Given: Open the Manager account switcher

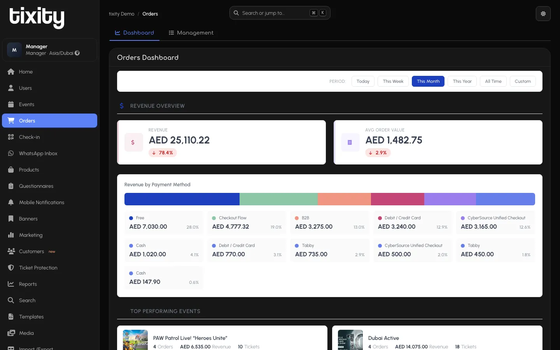Looking at the screenshot, I should pos(49,50).
